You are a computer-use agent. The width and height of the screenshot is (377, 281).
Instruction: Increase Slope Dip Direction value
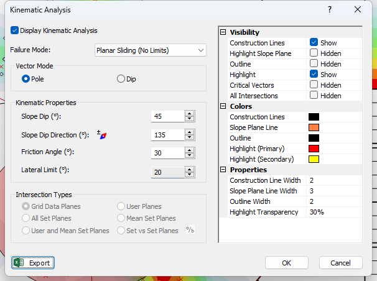pos(190,132)
